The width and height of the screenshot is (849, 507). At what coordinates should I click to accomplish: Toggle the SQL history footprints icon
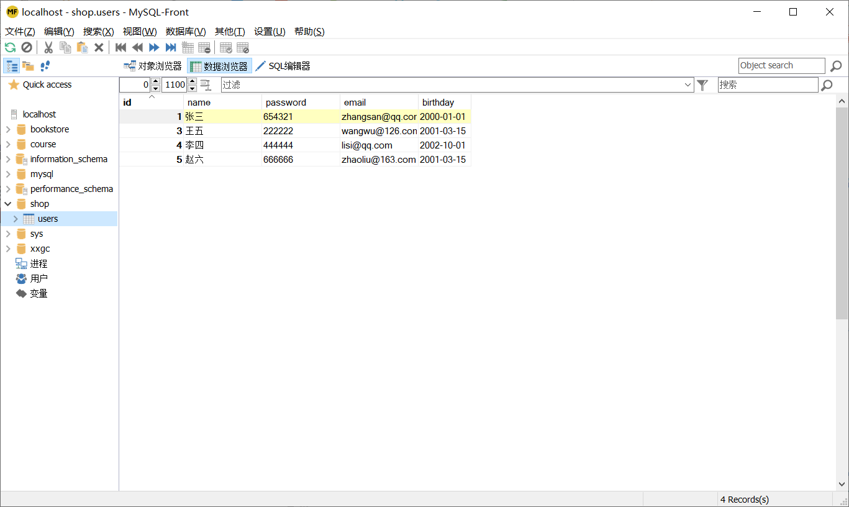(x=45, y=66)
